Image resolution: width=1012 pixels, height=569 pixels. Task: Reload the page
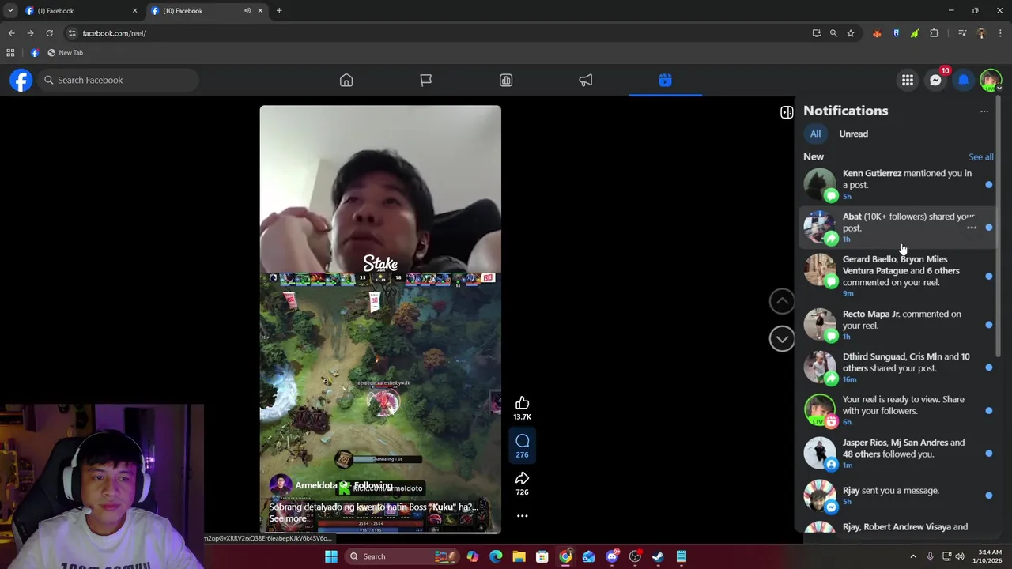click(49, 33)
